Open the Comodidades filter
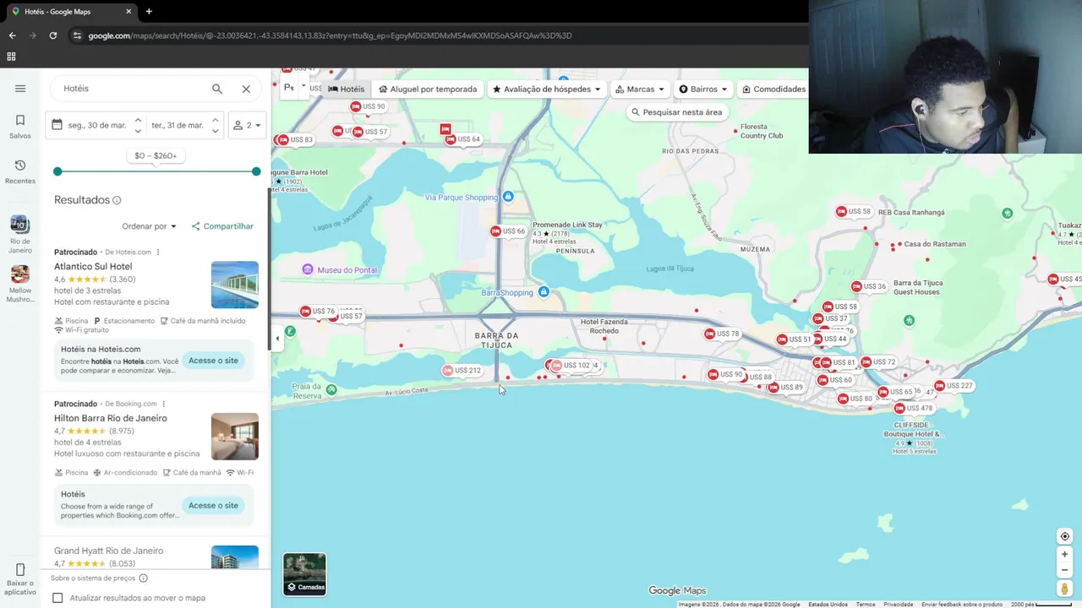Viewport: 1082px width, 608px height. tap(773, 89)
